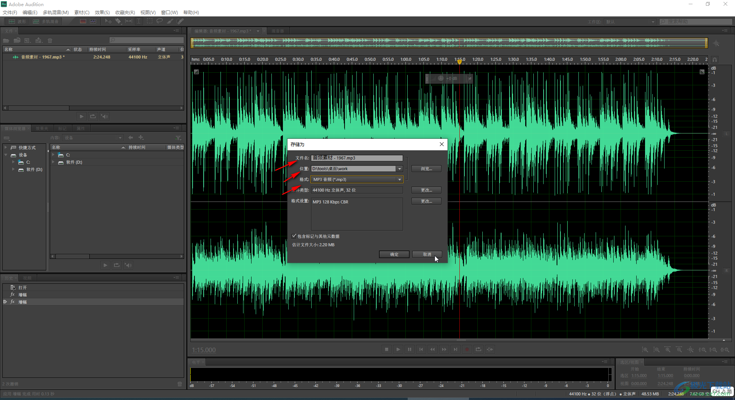Click the file name input field
Screen dimensions: 735x400
pyautogui.click(x=357, y=158)
